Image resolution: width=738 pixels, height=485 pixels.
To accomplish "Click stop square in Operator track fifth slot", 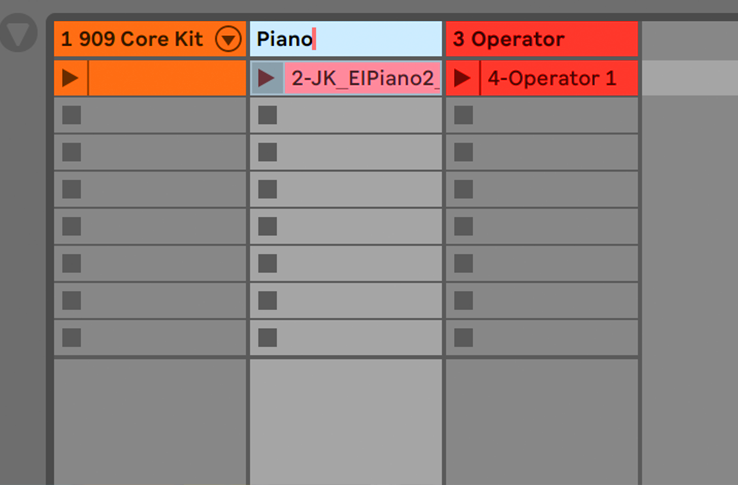I will [463, 226].
